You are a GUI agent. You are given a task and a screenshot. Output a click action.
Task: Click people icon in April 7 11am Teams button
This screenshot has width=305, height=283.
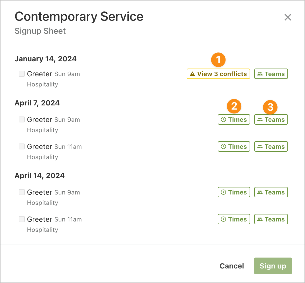[x=260, y=146]
